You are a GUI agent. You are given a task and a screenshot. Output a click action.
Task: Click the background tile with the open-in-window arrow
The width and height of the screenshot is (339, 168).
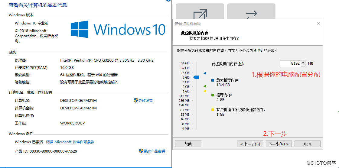click(x=200, y=12)
